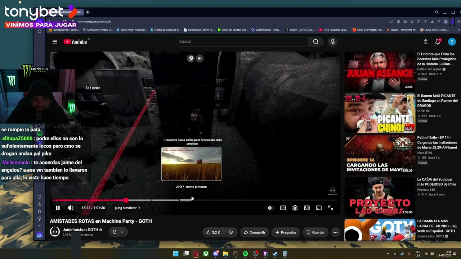Toggle subtitles on the player
This screenshot has height=259, width=461.
[x=283, y=208]
